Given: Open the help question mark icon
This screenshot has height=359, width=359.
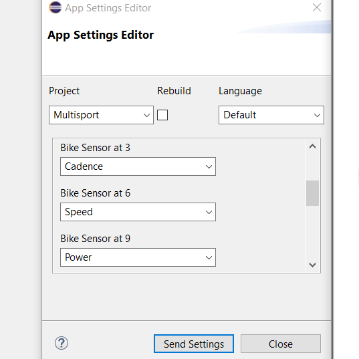Looking at the screenshot, I should click(62, 343).
